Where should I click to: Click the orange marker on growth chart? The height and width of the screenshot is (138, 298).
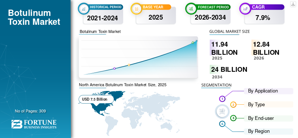point(129,65)
